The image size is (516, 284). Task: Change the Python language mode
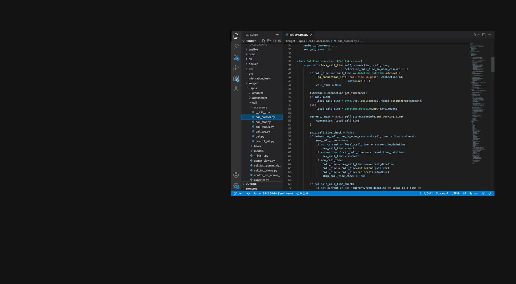[473, 194]
